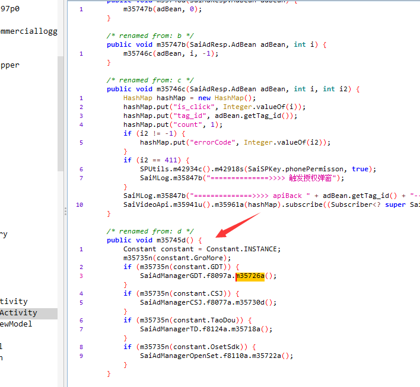Open the tree item ending in ewModel
Screen dimensions: 420x387
point(17,324)
